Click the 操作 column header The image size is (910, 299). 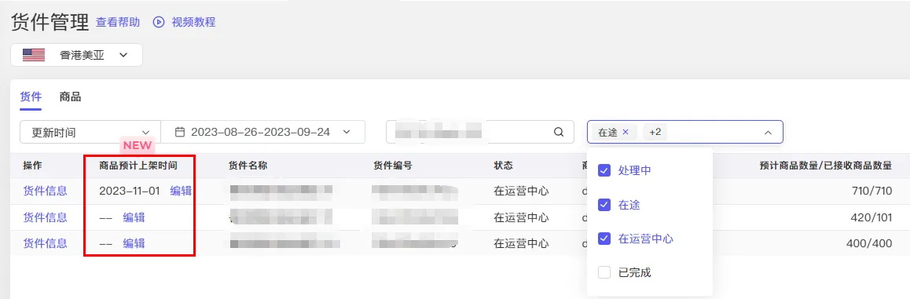[x=33, y=165]
